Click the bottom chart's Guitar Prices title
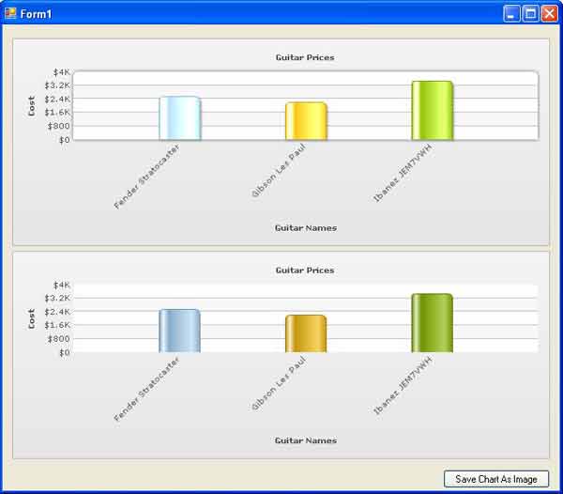The width and height of the screenshot is (563, 494). (x=305, y=270)
